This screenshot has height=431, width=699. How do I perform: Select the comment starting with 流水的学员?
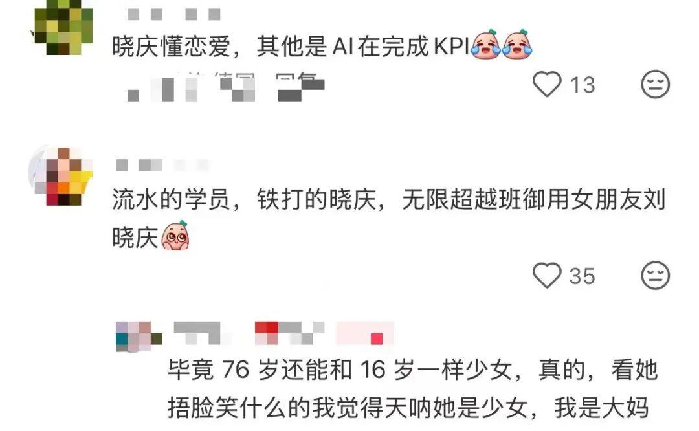coord(388,218)
